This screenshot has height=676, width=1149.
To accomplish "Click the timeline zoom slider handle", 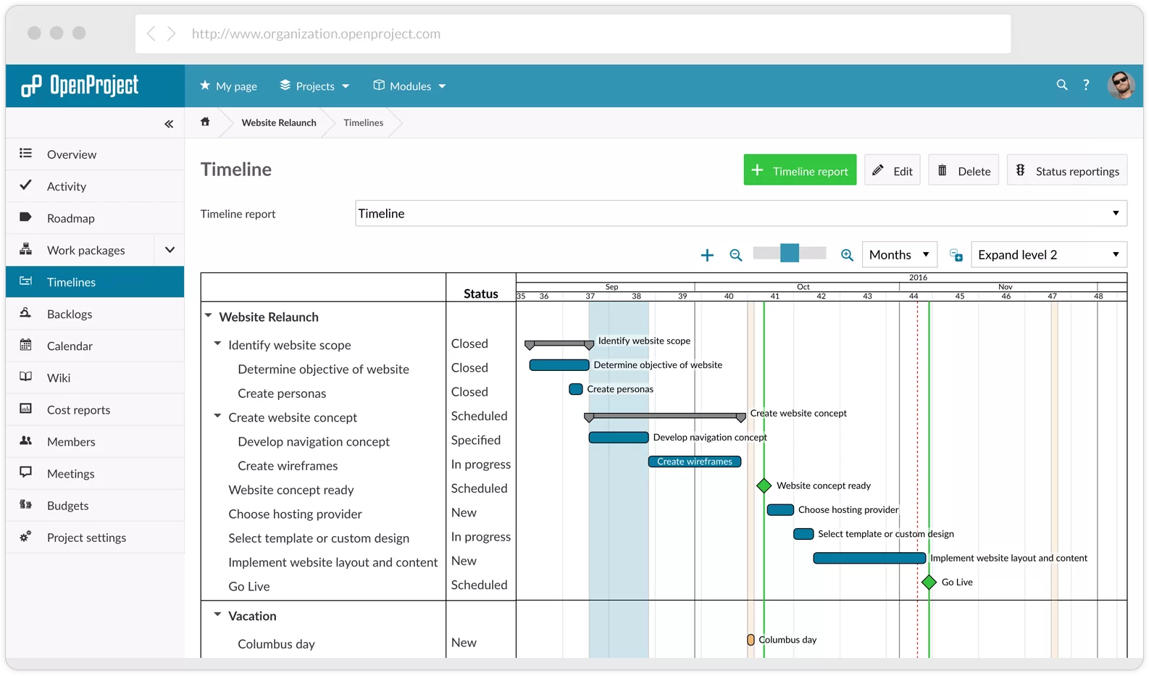I will 790,253.
